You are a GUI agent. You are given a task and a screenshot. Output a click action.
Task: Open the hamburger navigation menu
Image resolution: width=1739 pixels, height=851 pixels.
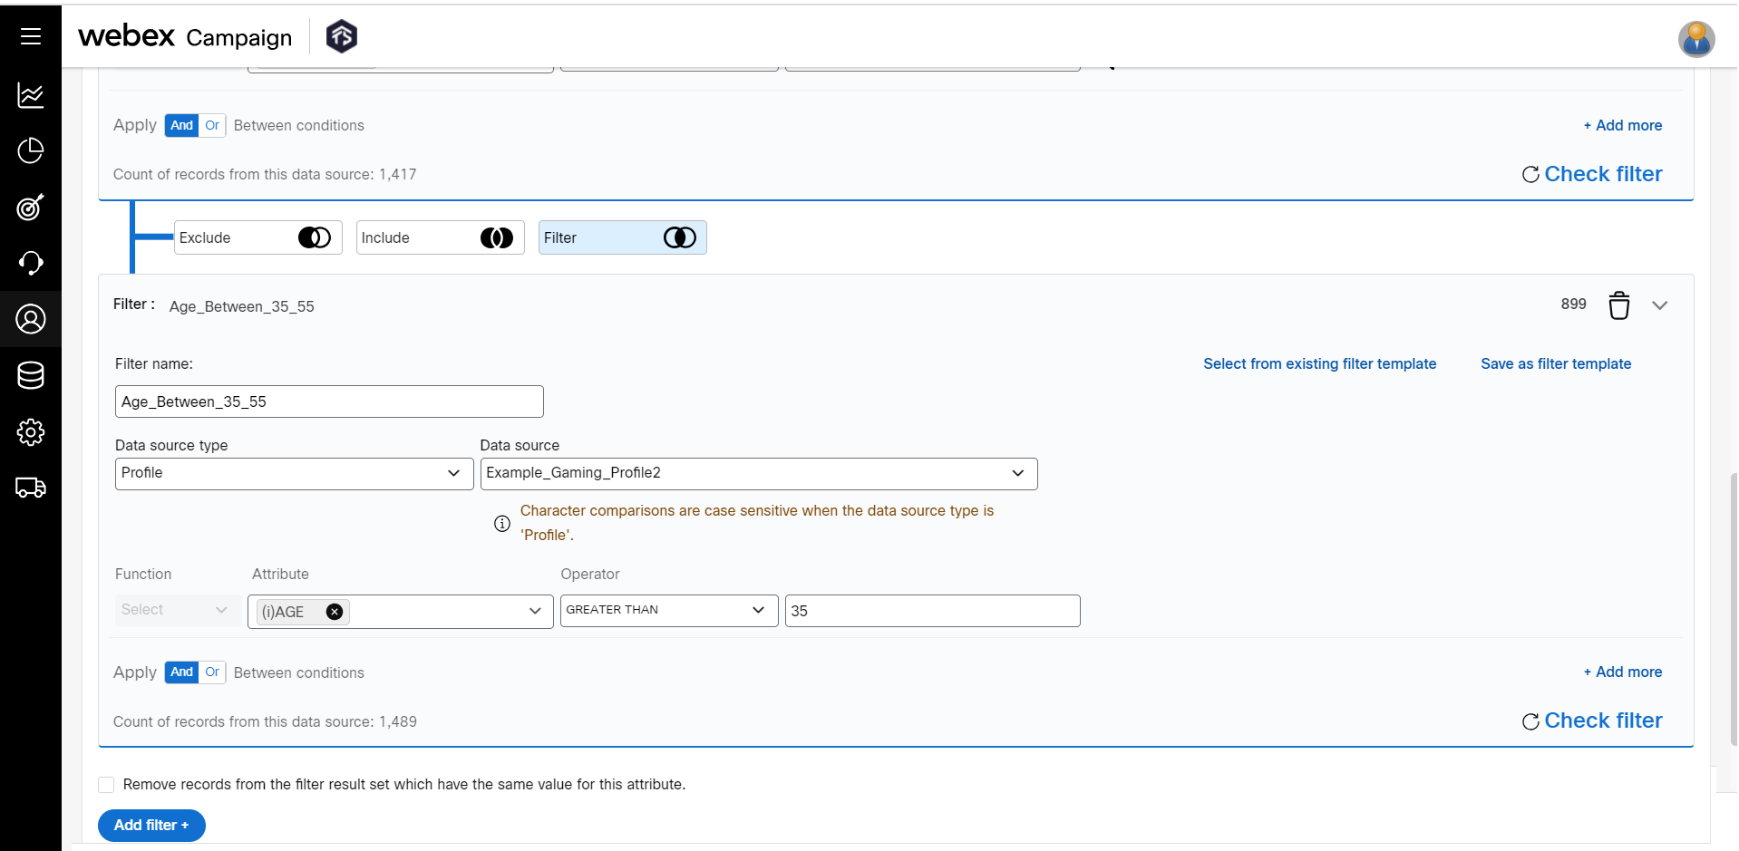pos(31,36)
